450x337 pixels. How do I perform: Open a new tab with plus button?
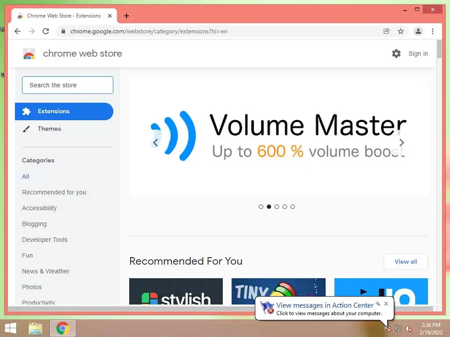(x=127, y=16)
